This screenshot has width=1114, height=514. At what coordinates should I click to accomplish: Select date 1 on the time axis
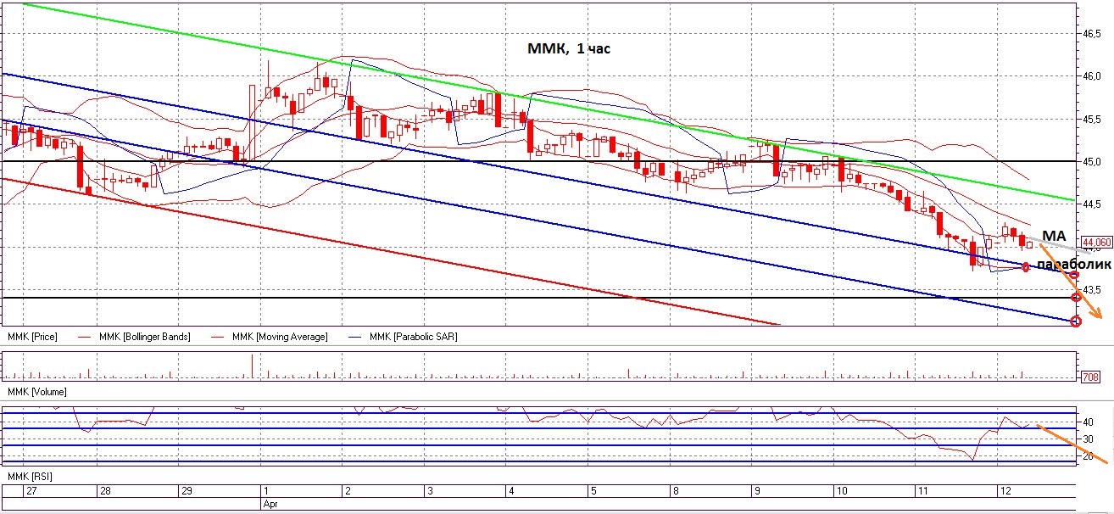point(266,491)
